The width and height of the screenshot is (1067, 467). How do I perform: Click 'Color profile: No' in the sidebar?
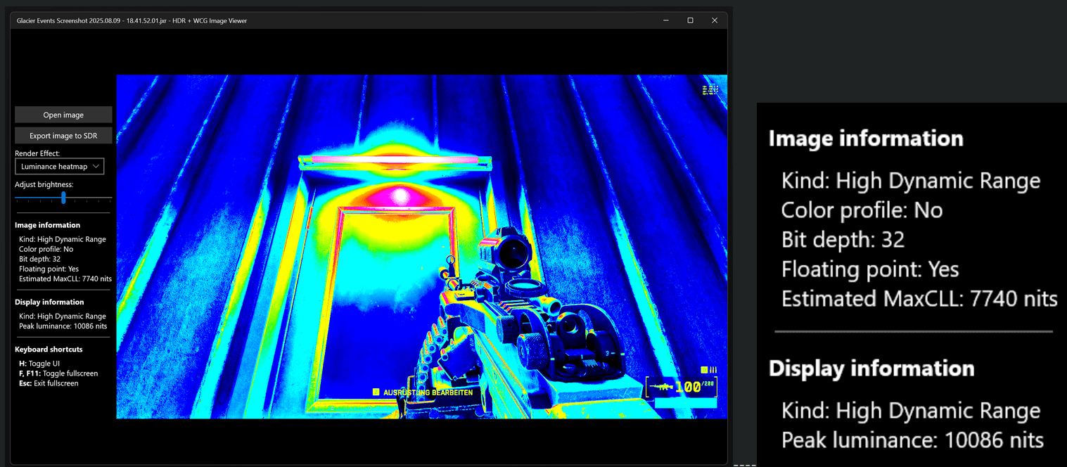(x=46, y=249)
